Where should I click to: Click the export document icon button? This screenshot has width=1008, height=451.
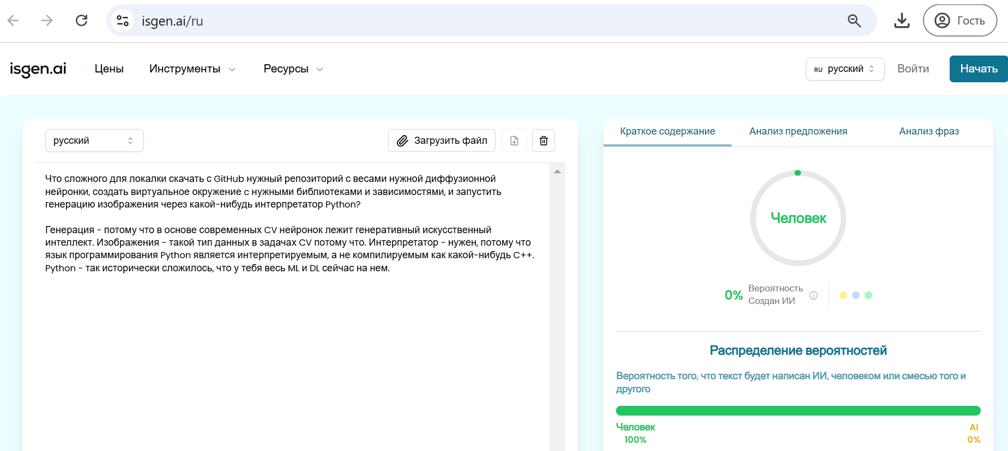[x=514, y=141]
